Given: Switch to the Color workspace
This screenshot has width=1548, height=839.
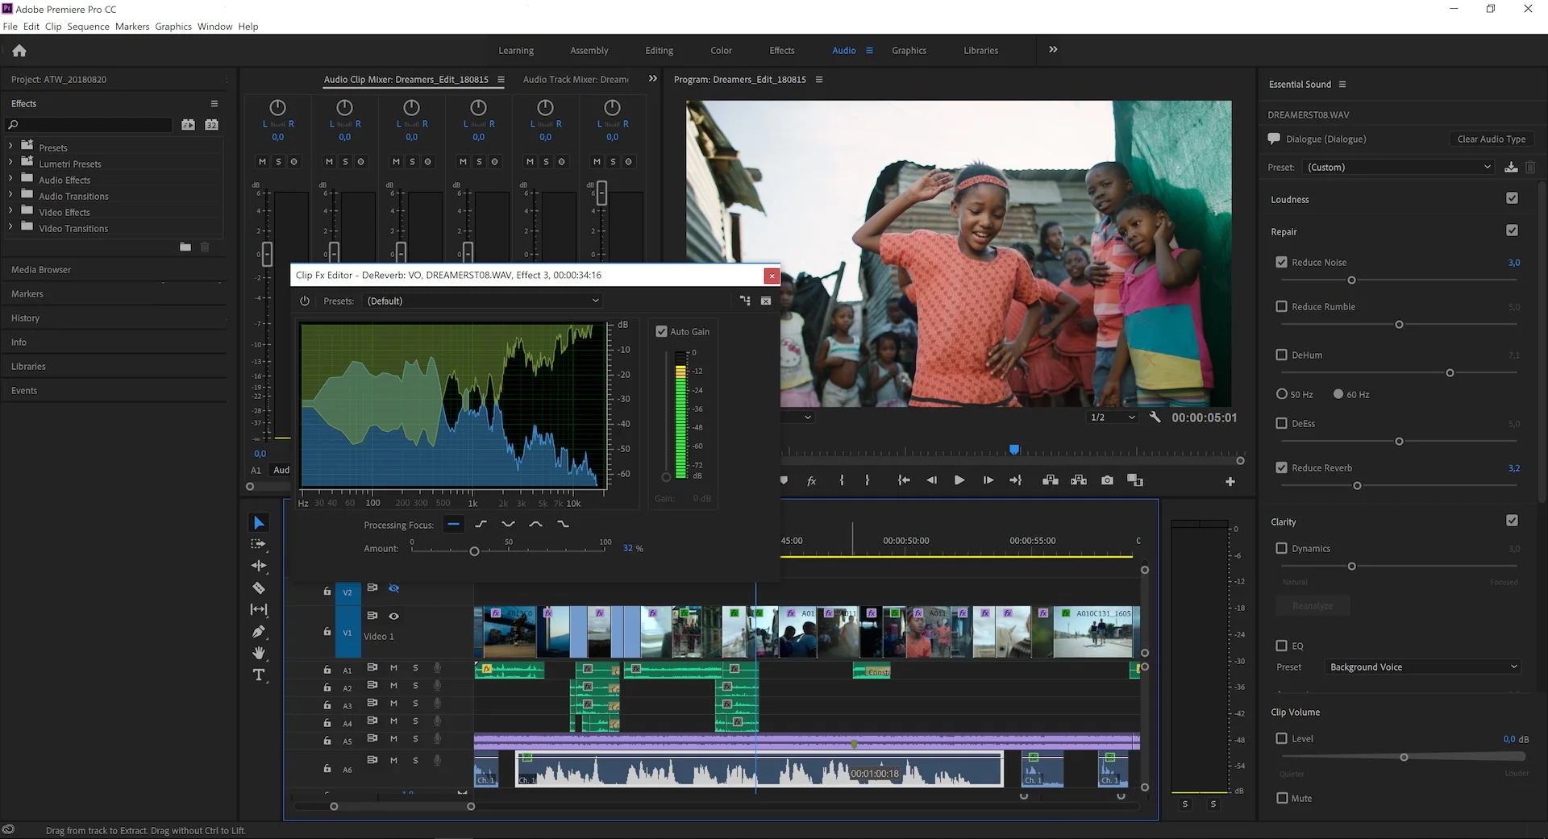Looking at the screenshot, I should 720,50.
